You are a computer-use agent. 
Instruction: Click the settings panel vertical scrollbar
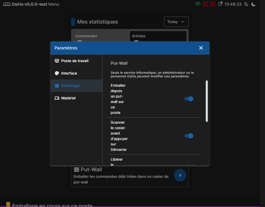pyautogui.click(x=207, y=101)
